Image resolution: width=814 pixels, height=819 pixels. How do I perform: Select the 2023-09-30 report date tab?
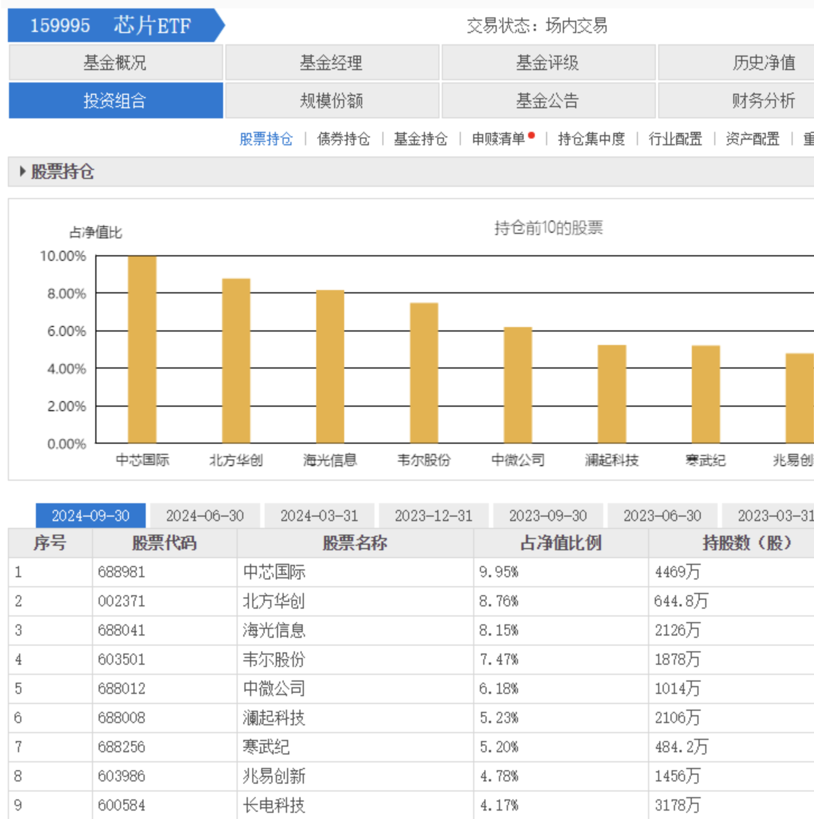[x=548, y=516]
